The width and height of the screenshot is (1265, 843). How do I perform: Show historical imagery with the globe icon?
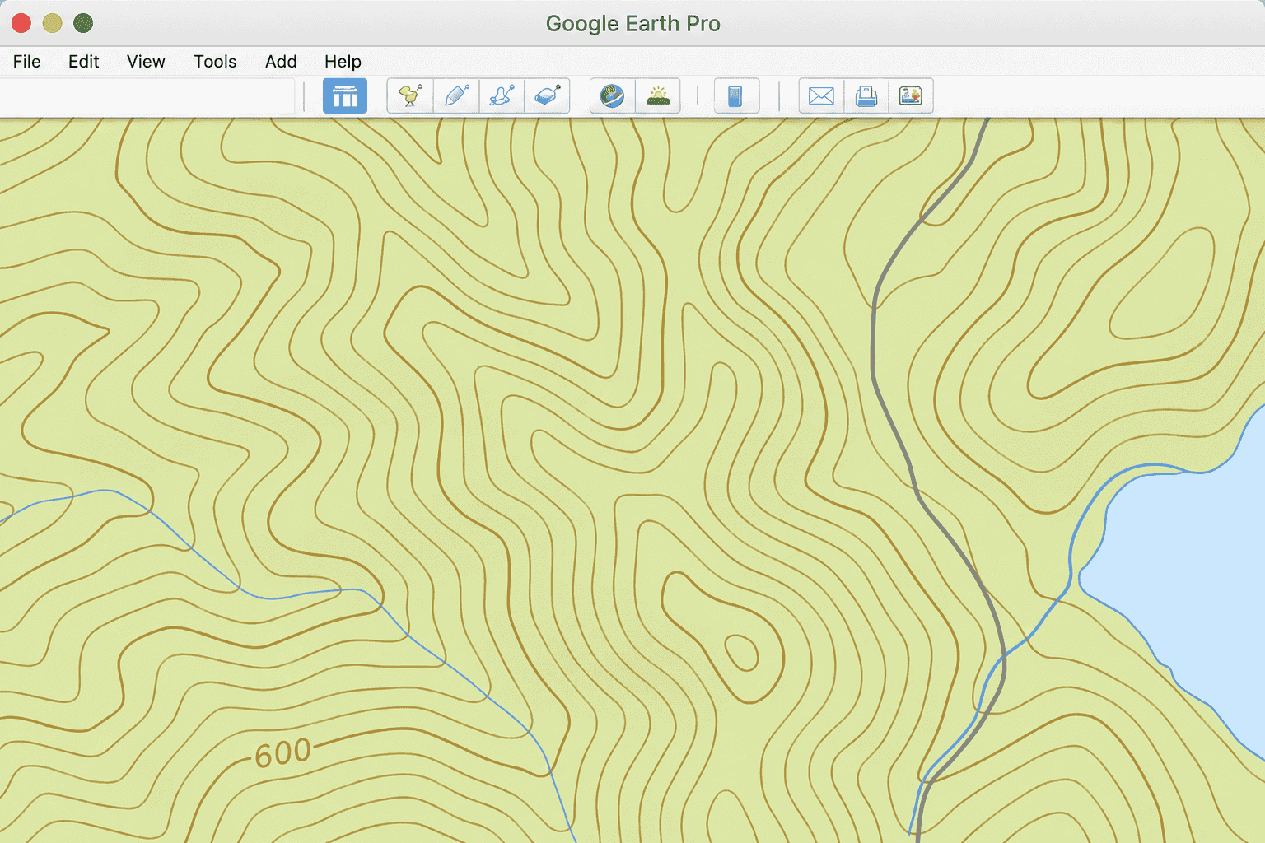613,96
